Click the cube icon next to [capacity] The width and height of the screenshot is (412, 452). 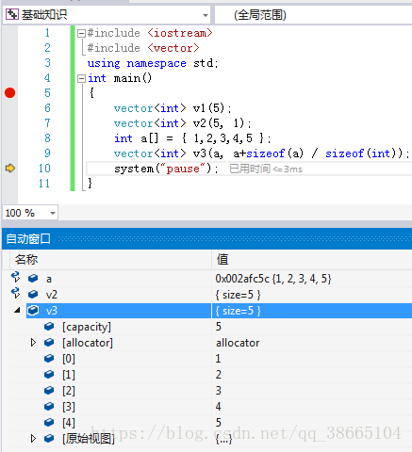[49, 327]
